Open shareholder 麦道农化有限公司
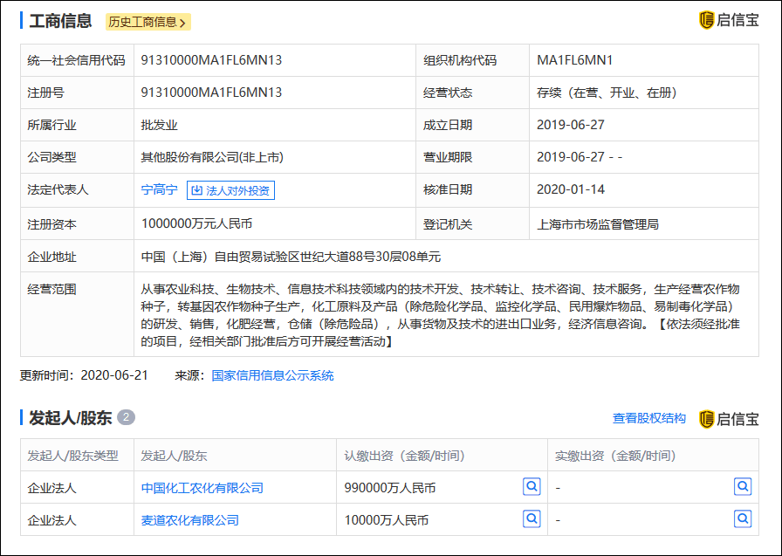Image resolution: width=782 pixels, height=556 pixels. tap(189, 520)
